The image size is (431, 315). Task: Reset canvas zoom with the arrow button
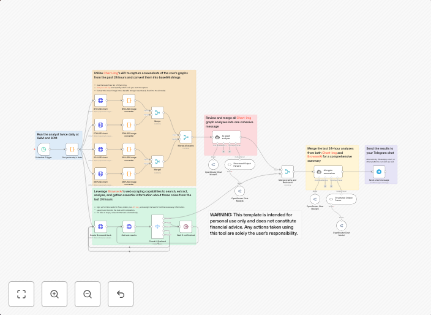coord(121,294)
